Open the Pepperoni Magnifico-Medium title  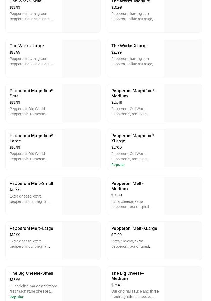[x=134, y=93]
